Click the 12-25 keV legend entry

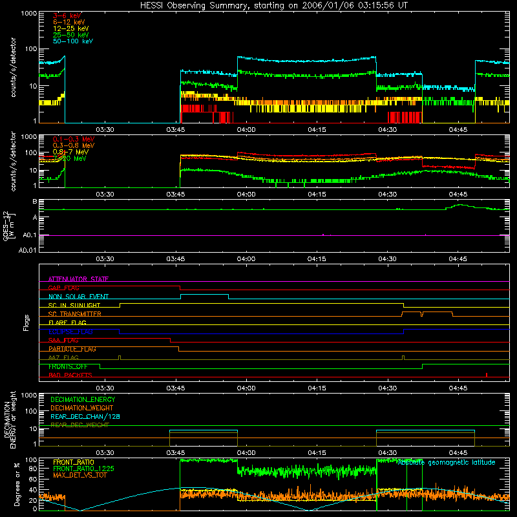click(70, 28)
